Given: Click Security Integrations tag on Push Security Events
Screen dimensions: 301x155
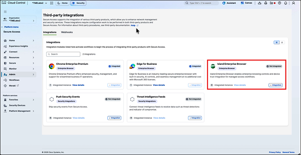Looking at the screenshot, I should (66, 101).
